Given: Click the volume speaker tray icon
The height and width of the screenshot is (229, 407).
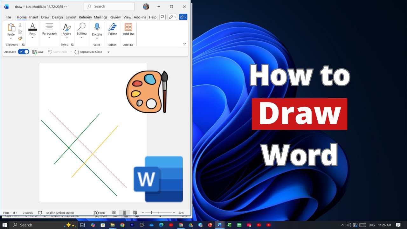Looking at the screenshot, I should (x=349, y=225).
